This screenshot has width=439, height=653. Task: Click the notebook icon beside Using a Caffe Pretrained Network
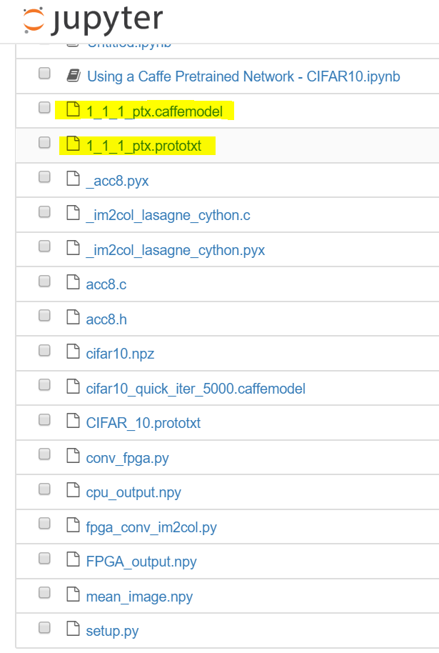coord(72,75)
